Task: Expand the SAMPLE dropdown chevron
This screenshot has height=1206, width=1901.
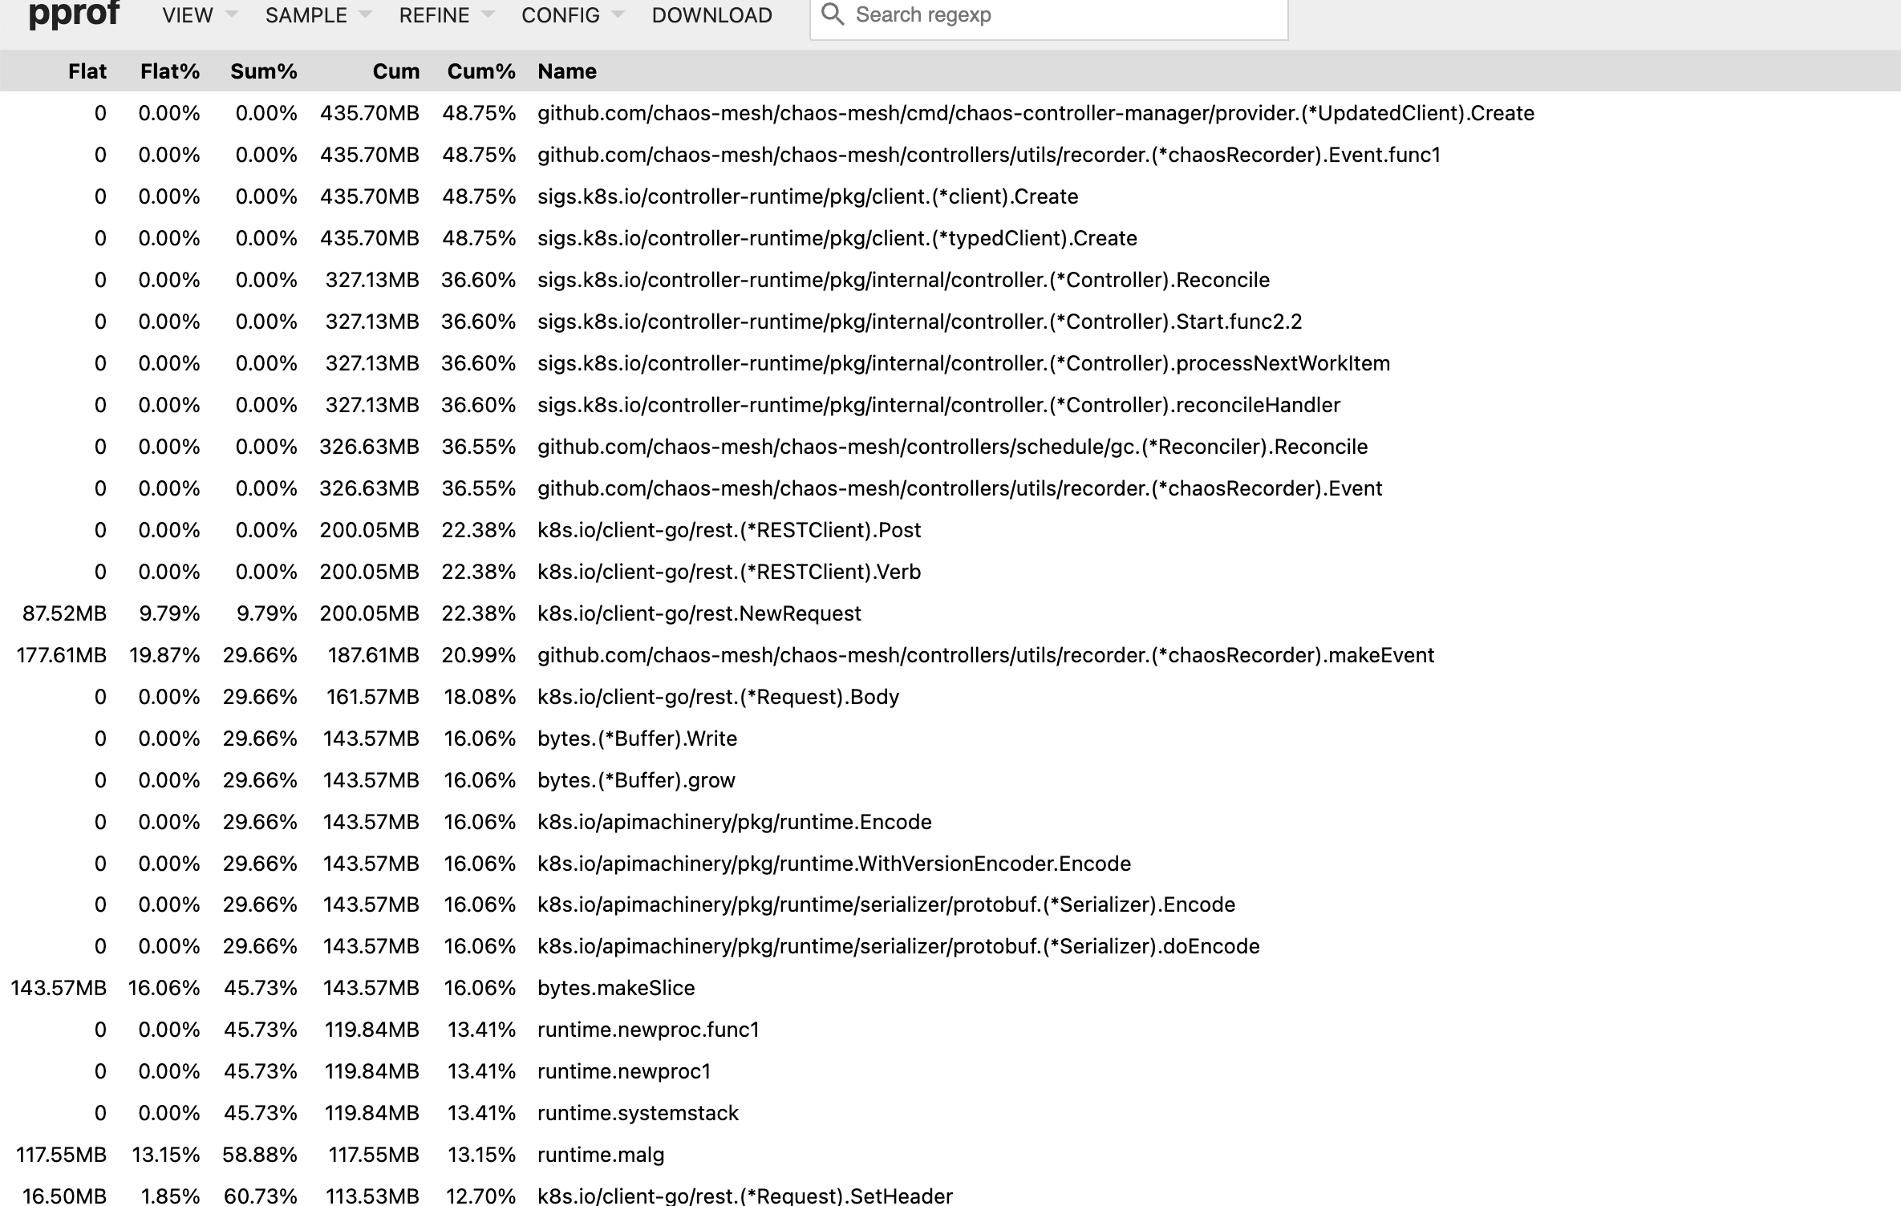Action: click(x=366, y=14)
